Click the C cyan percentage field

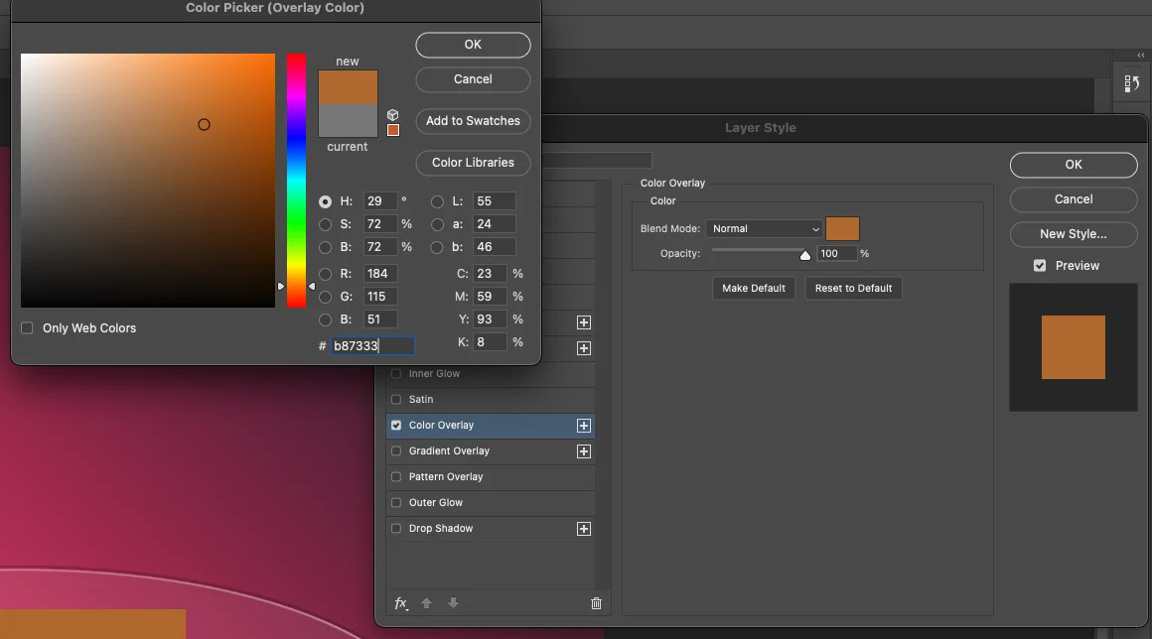click(490, 274)
